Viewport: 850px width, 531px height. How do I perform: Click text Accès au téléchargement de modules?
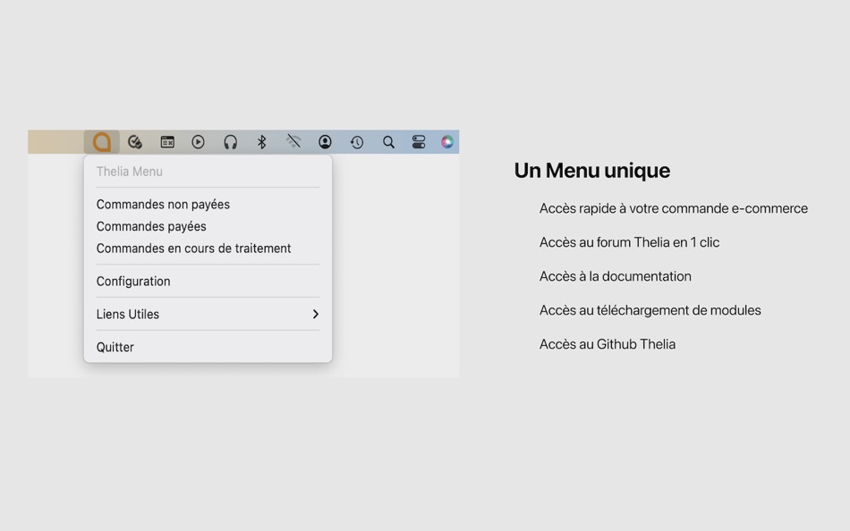(650, 310)
